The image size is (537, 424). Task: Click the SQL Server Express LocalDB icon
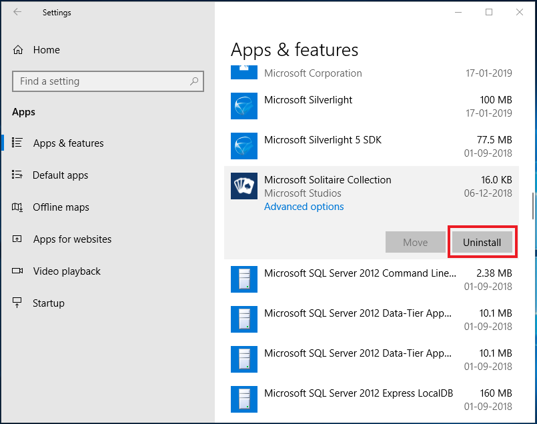tap(244, 399)
